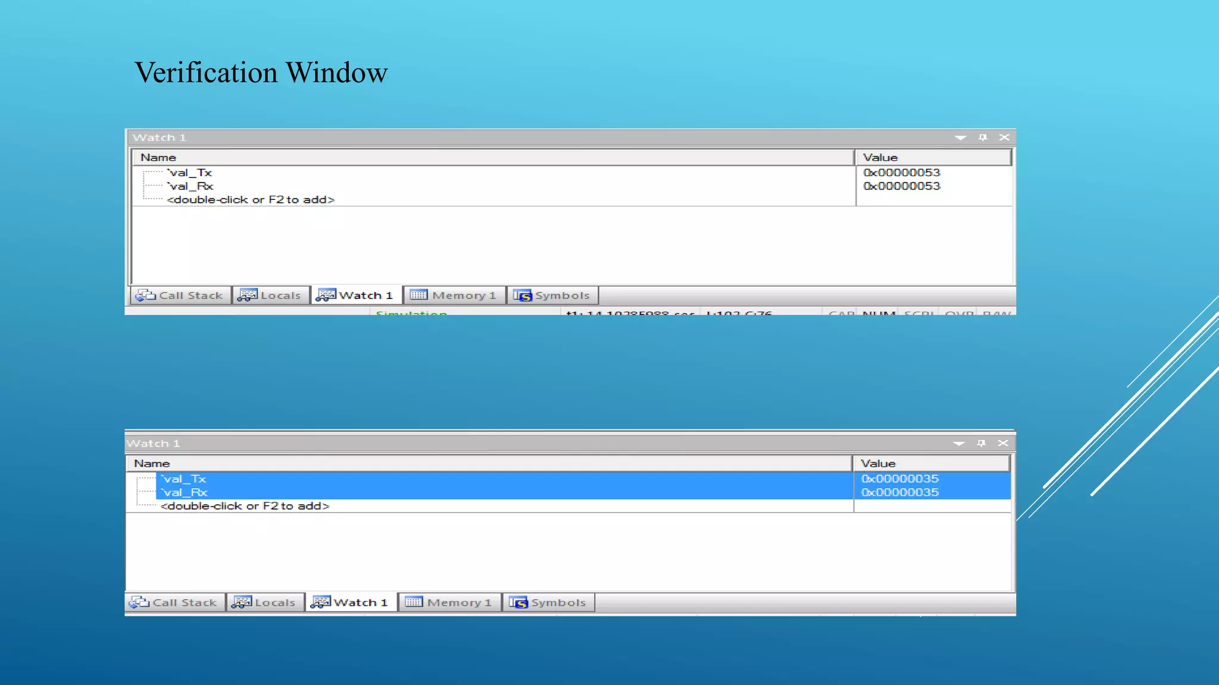Click Symbols icon in lower window
This screenshot has width=1219, height=685.
coord(518,602)
